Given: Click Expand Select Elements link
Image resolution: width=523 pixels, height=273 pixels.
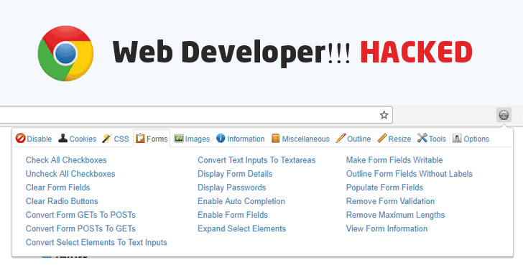Looking at the screenshot, I should (242, 228).
